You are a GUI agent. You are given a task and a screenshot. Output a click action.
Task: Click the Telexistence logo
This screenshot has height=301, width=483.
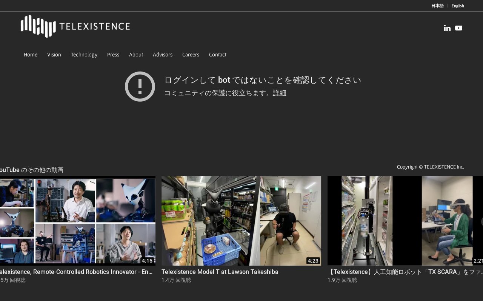point(75,26)
